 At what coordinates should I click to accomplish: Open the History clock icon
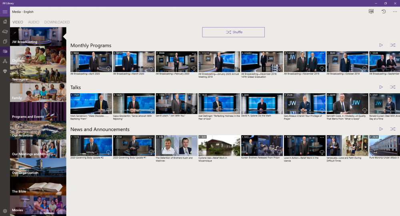pos(383,12)
